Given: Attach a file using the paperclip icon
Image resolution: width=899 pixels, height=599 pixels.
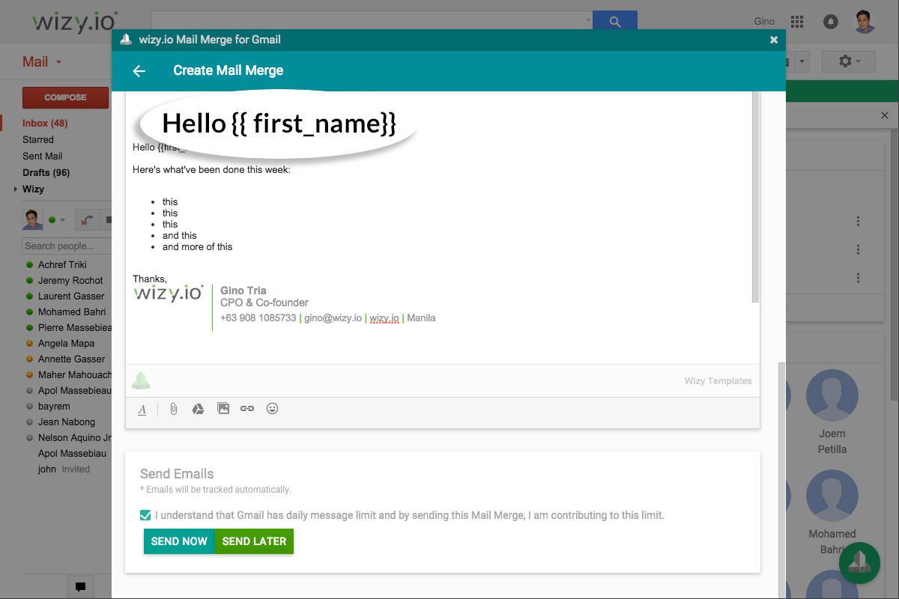Looking at the screenshot, I should tap(173, 409).
